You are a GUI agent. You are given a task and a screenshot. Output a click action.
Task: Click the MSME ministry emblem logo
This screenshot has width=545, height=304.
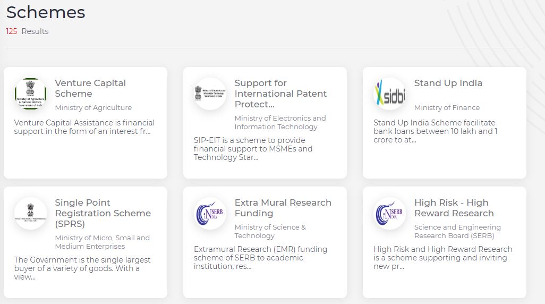pyautogui.click(x=31, y=213)
